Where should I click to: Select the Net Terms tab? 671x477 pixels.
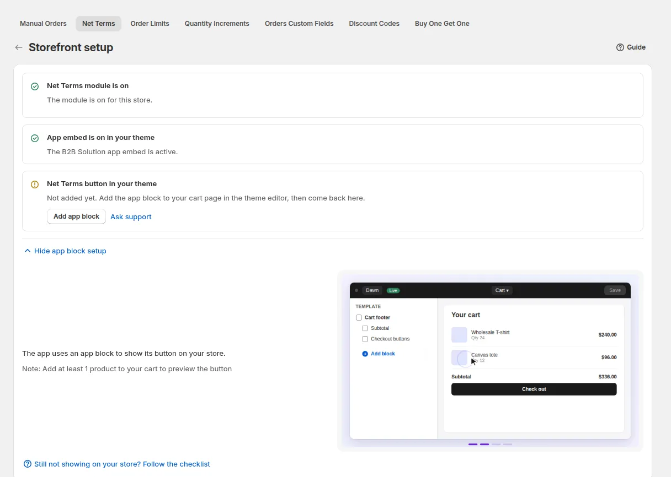(x=99, y=24)
